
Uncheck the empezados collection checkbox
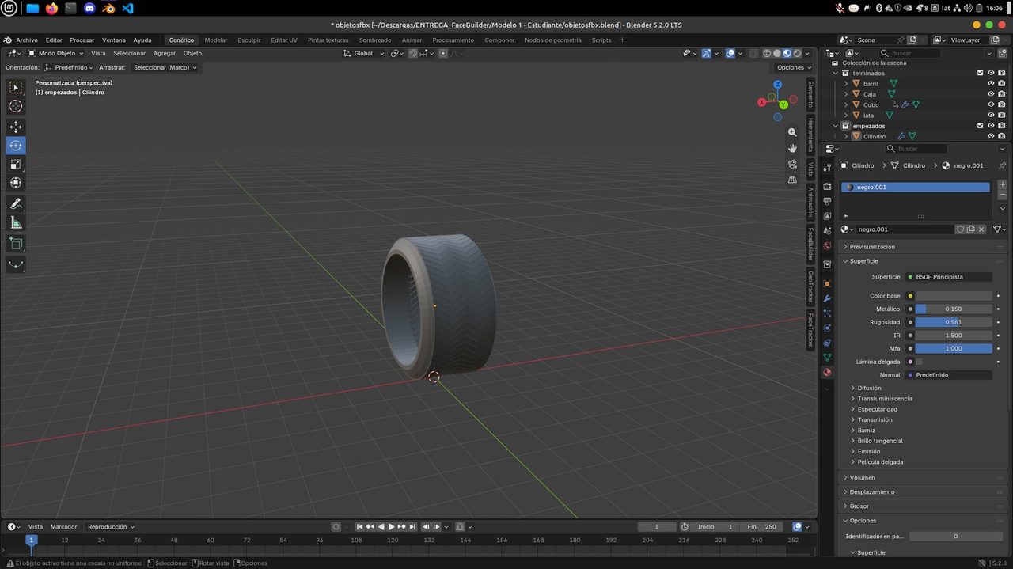(x=980, y=126)
